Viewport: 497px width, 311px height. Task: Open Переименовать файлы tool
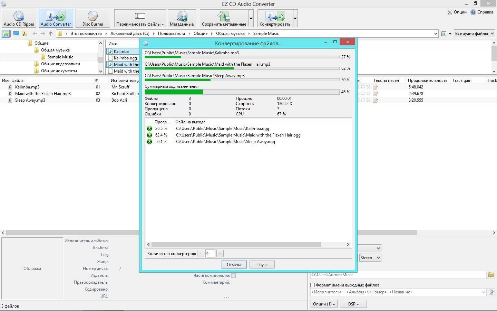140,18
